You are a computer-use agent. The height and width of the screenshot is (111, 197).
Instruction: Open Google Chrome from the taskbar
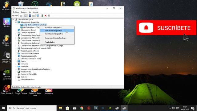coord(82,108)
